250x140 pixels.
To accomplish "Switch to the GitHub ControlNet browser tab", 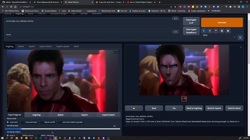I will click(x=16, y=2).
